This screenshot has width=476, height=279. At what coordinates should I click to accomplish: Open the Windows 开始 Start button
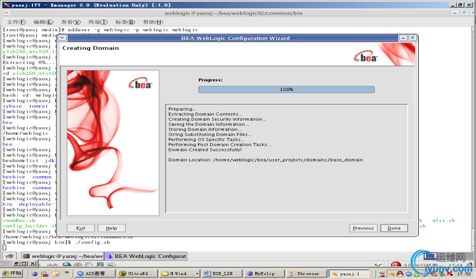tap(12, 273)
